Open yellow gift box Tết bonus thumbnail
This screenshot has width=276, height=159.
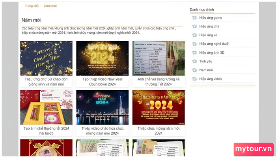46,108
